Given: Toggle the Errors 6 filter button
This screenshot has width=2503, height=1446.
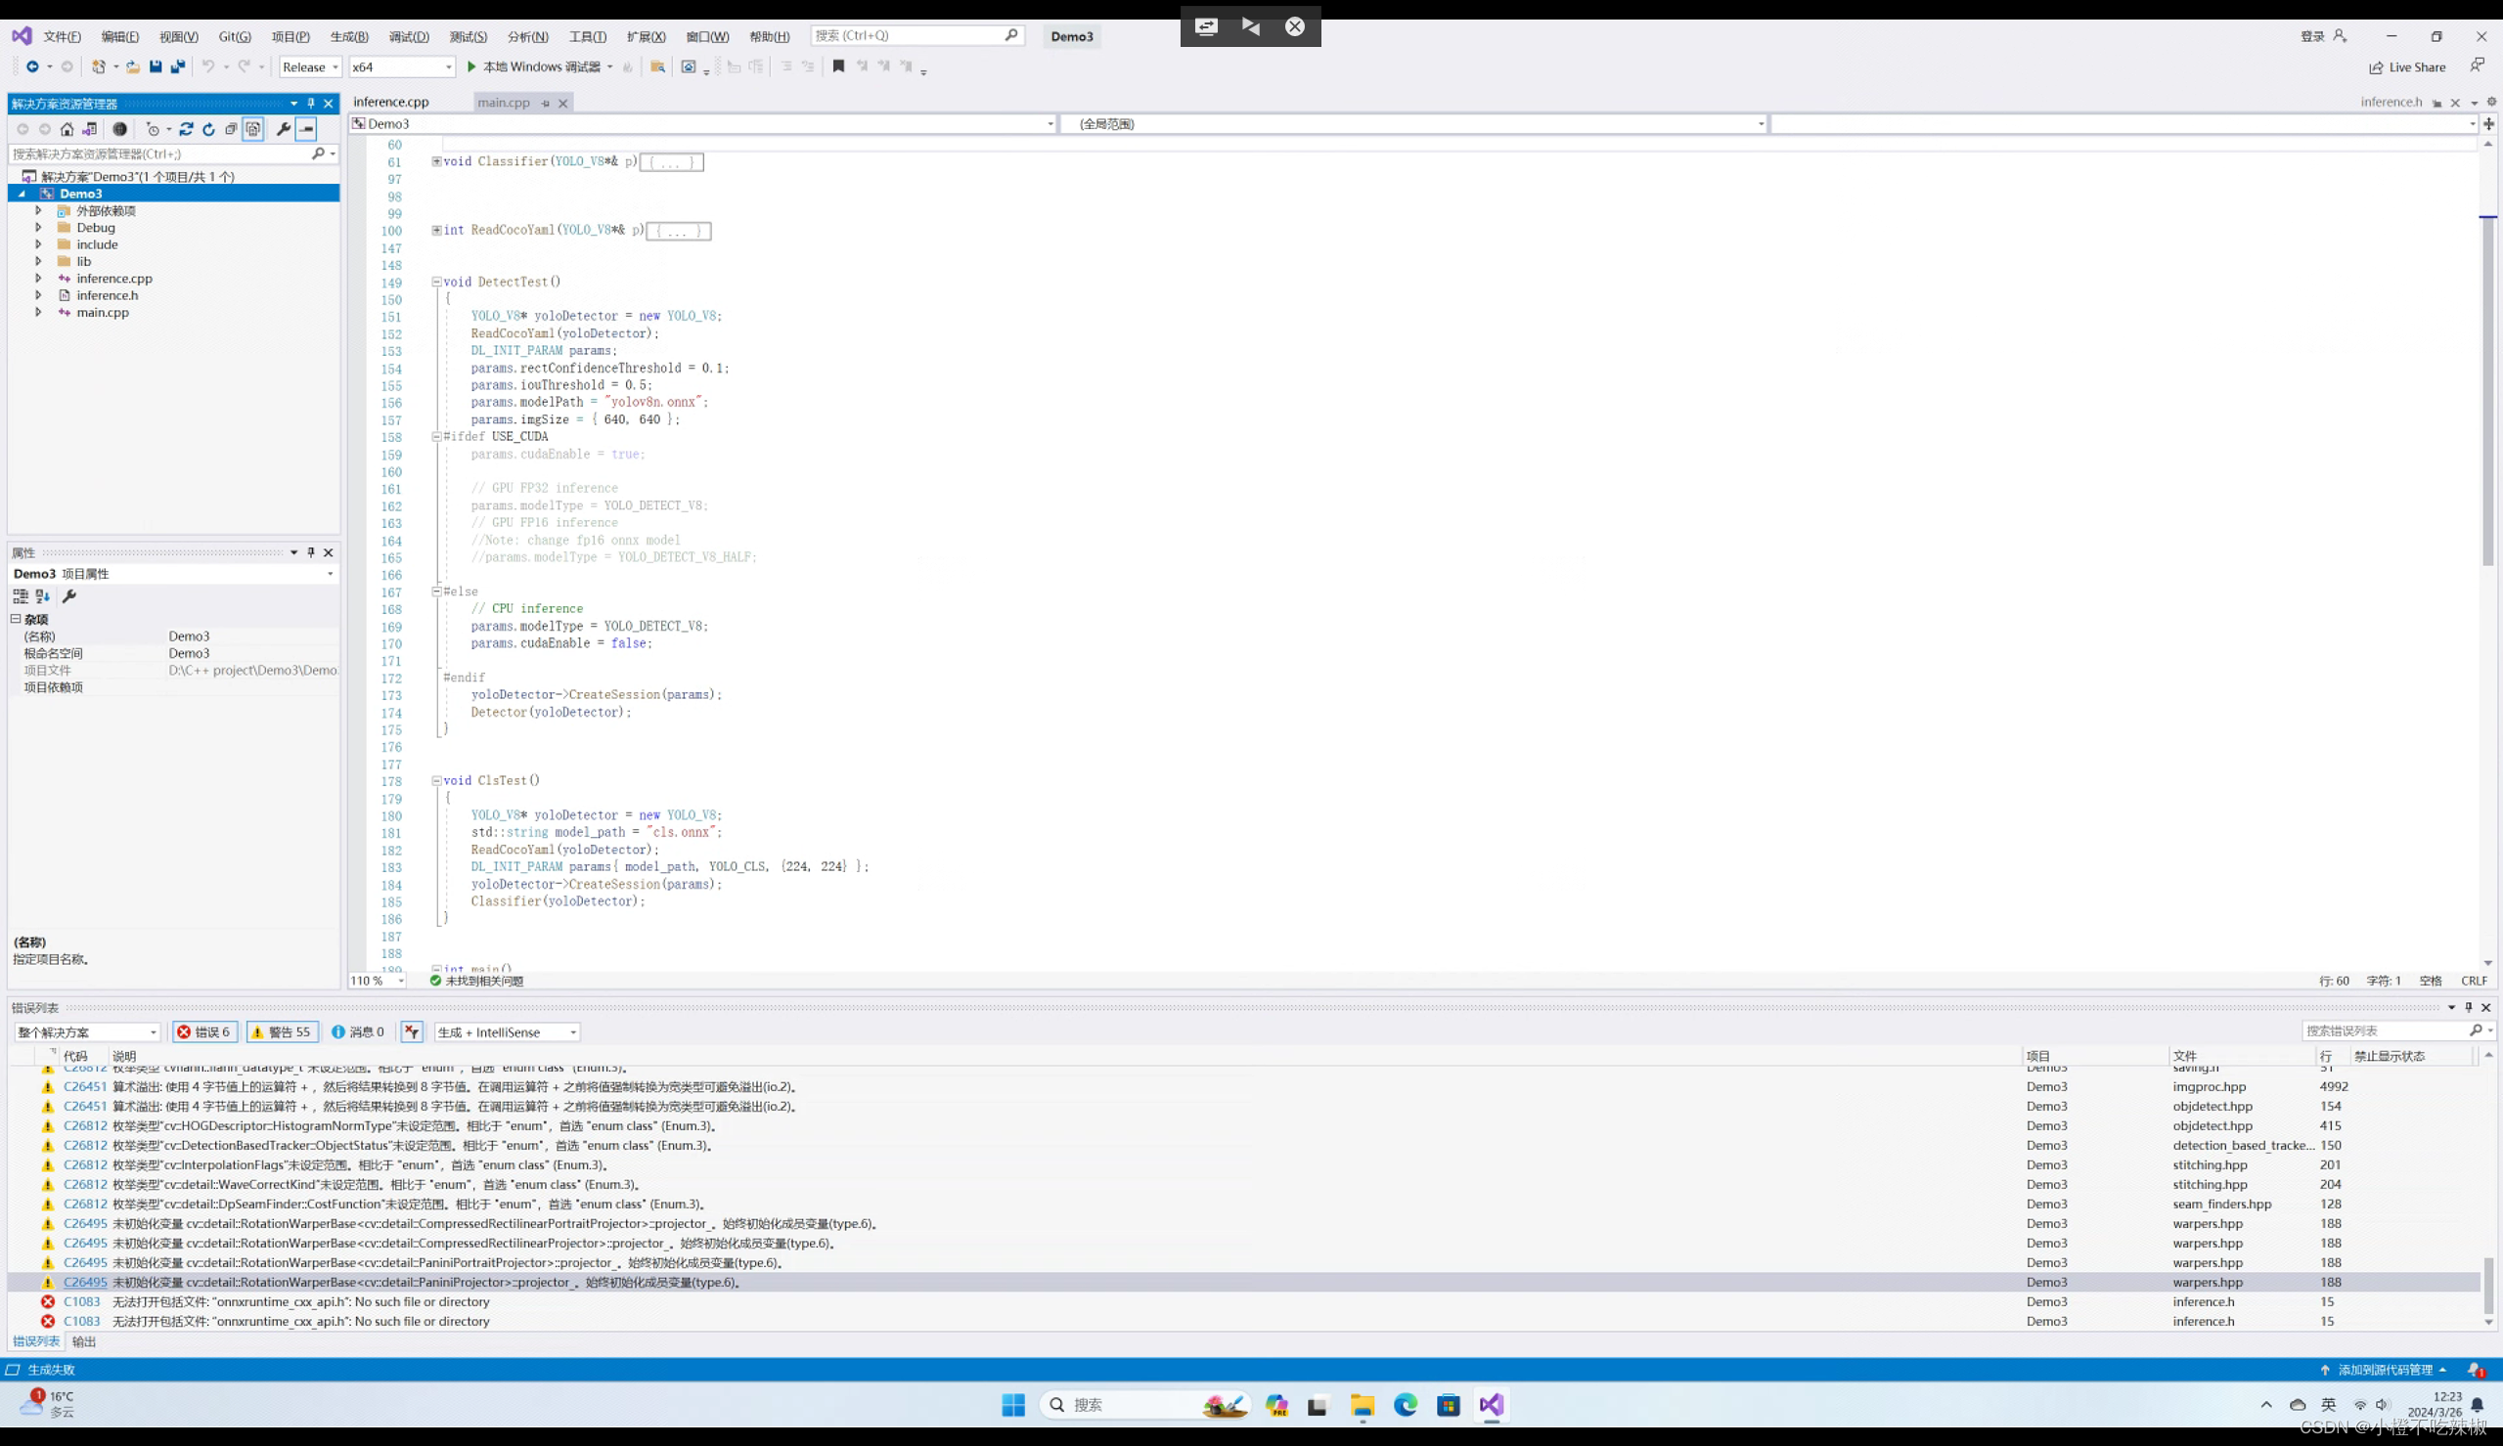Looking at the screenshot, I should point(203,1031).
